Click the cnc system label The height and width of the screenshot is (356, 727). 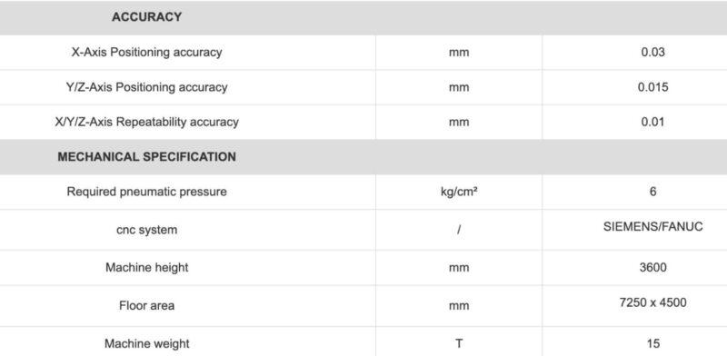pyautogui.click(x=146, y=230)
